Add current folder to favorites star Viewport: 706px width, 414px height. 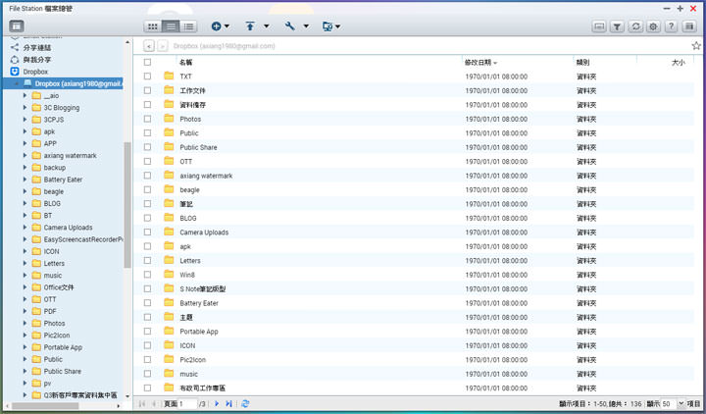[696, 45]
